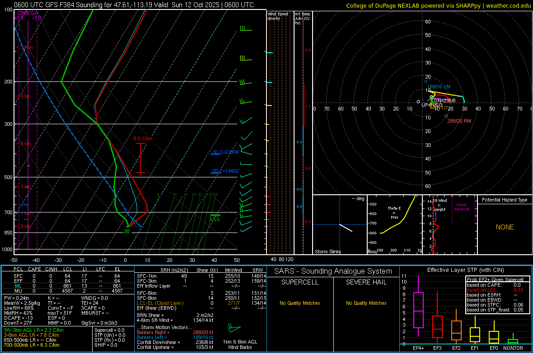The height and width of the screenshot is (353, 533).
Task: Click No Quality Matches under SUPERCELL
Action: pos(300,303)
